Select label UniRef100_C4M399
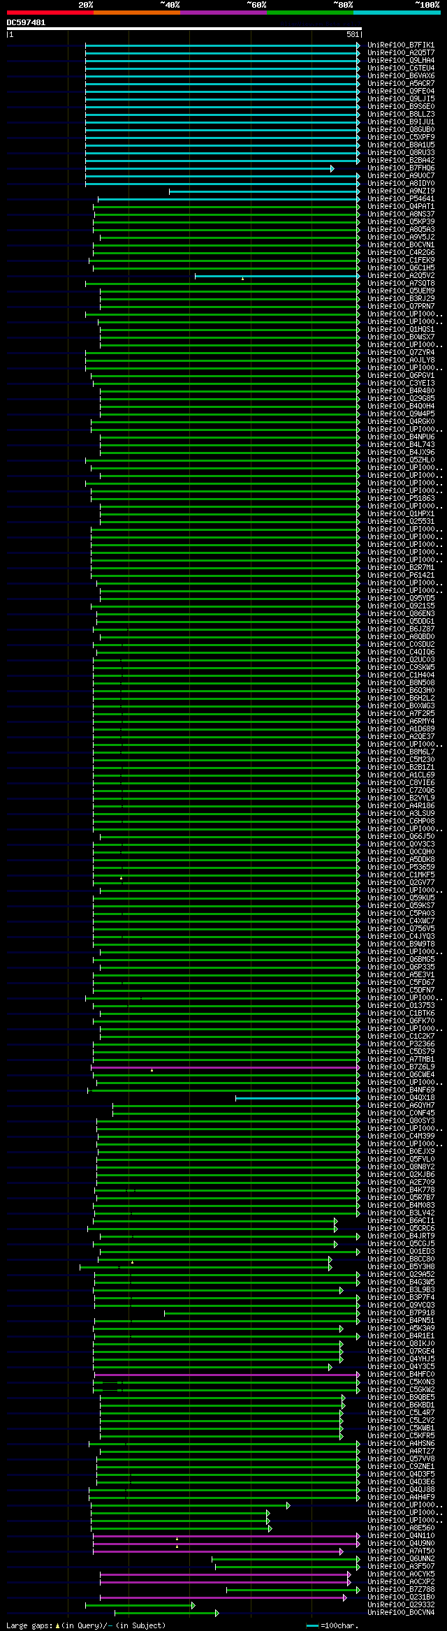 [401, 1136]
